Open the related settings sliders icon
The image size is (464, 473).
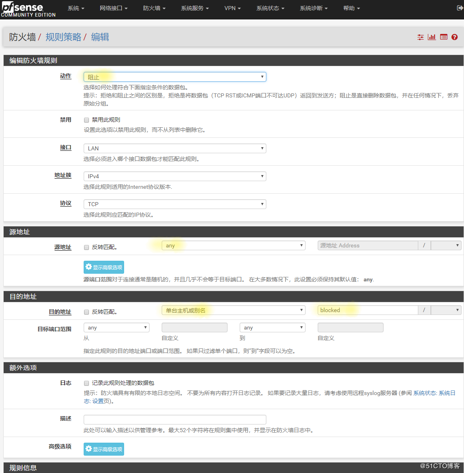point(421,37)
